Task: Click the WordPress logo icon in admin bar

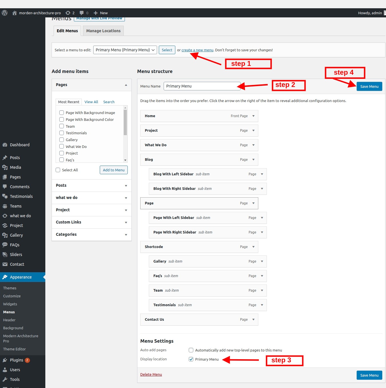Action: point(5,13)
